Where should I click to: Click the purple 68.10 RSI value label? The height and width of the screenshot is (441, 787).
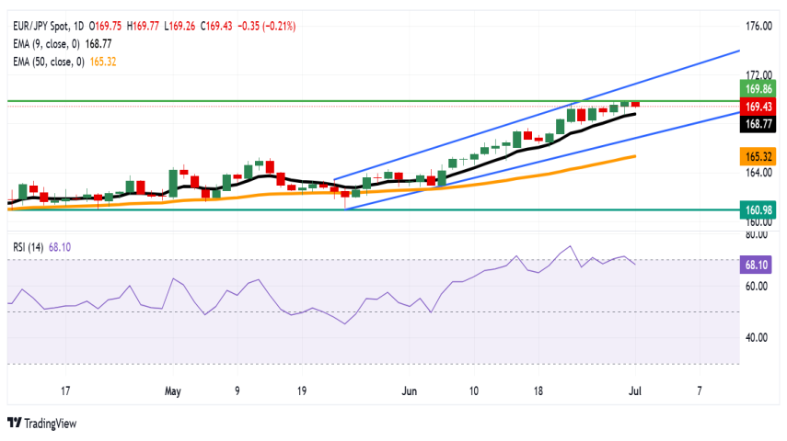point(756,264)
